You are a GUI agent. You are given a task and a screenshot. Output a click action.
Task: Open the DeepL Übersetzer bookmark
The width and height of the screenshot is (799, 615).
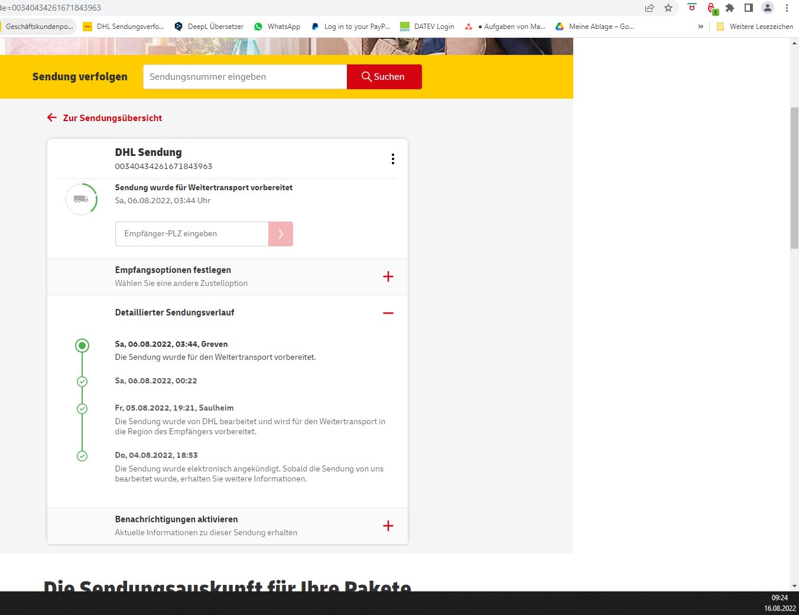click(209, 27)
